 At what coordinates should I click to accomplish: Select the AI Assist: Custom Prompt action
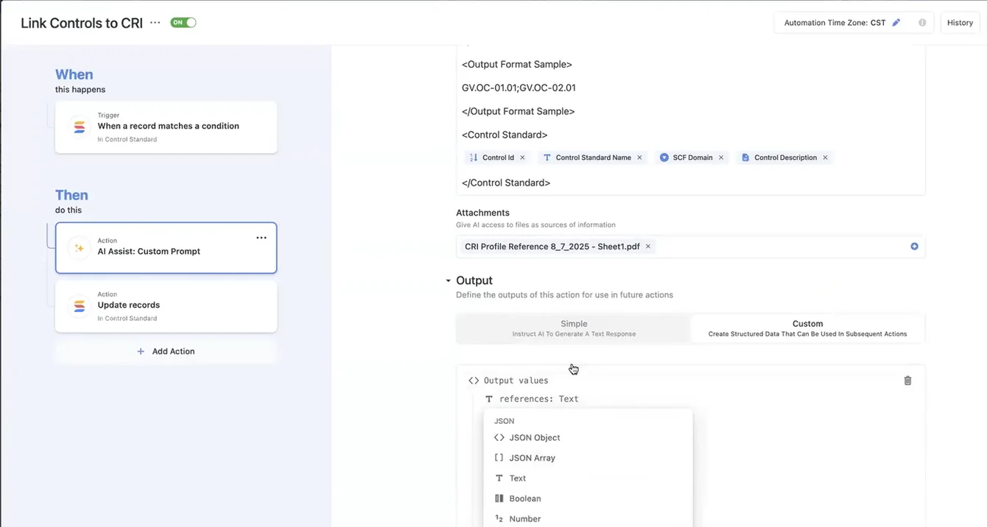[x=166, y=248]
